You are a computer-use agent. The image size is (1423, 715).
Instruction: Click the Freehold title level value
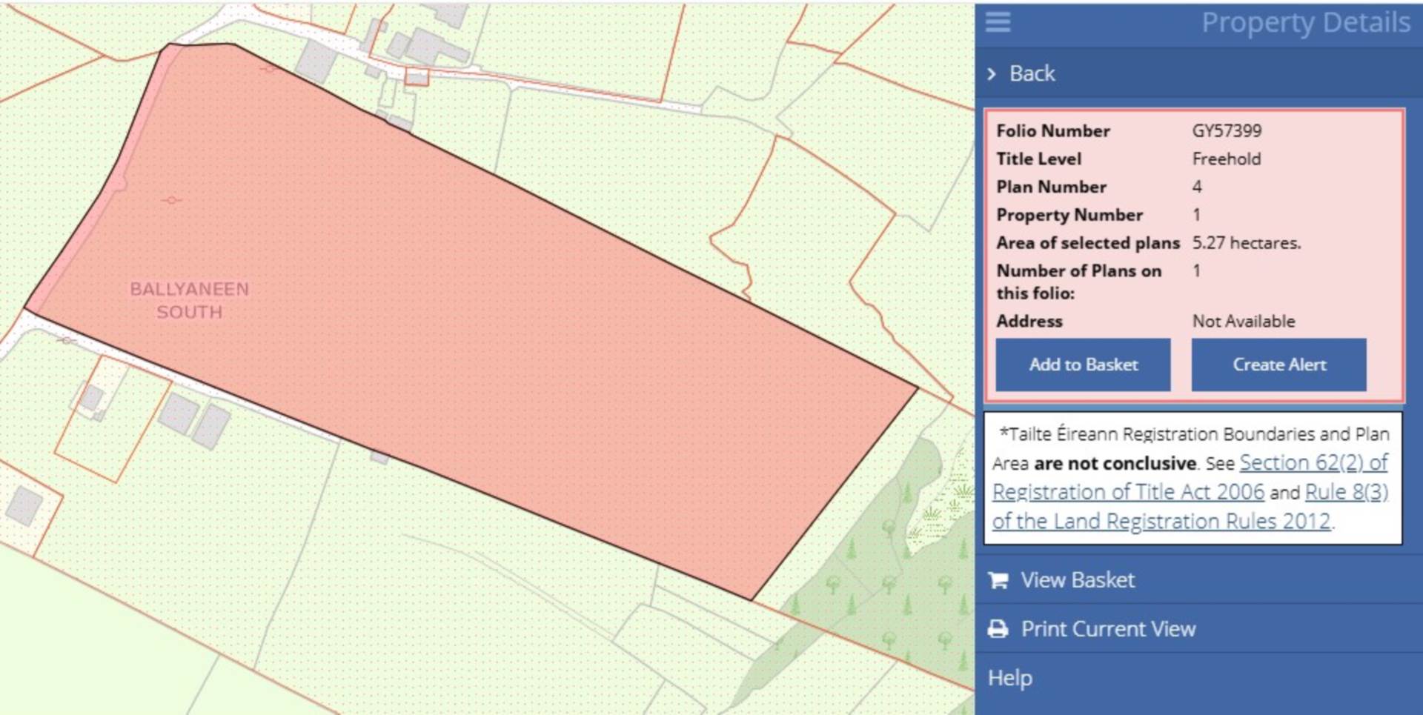[1226, 159]
